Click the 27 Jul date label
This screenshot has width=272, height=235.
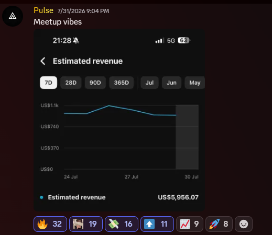click(132, 177)
